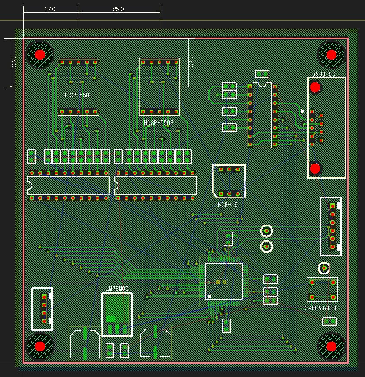The image size is (365, 377).
Task: Click the 15.0 dimension at board's left edge
Action: pos(14,62)
